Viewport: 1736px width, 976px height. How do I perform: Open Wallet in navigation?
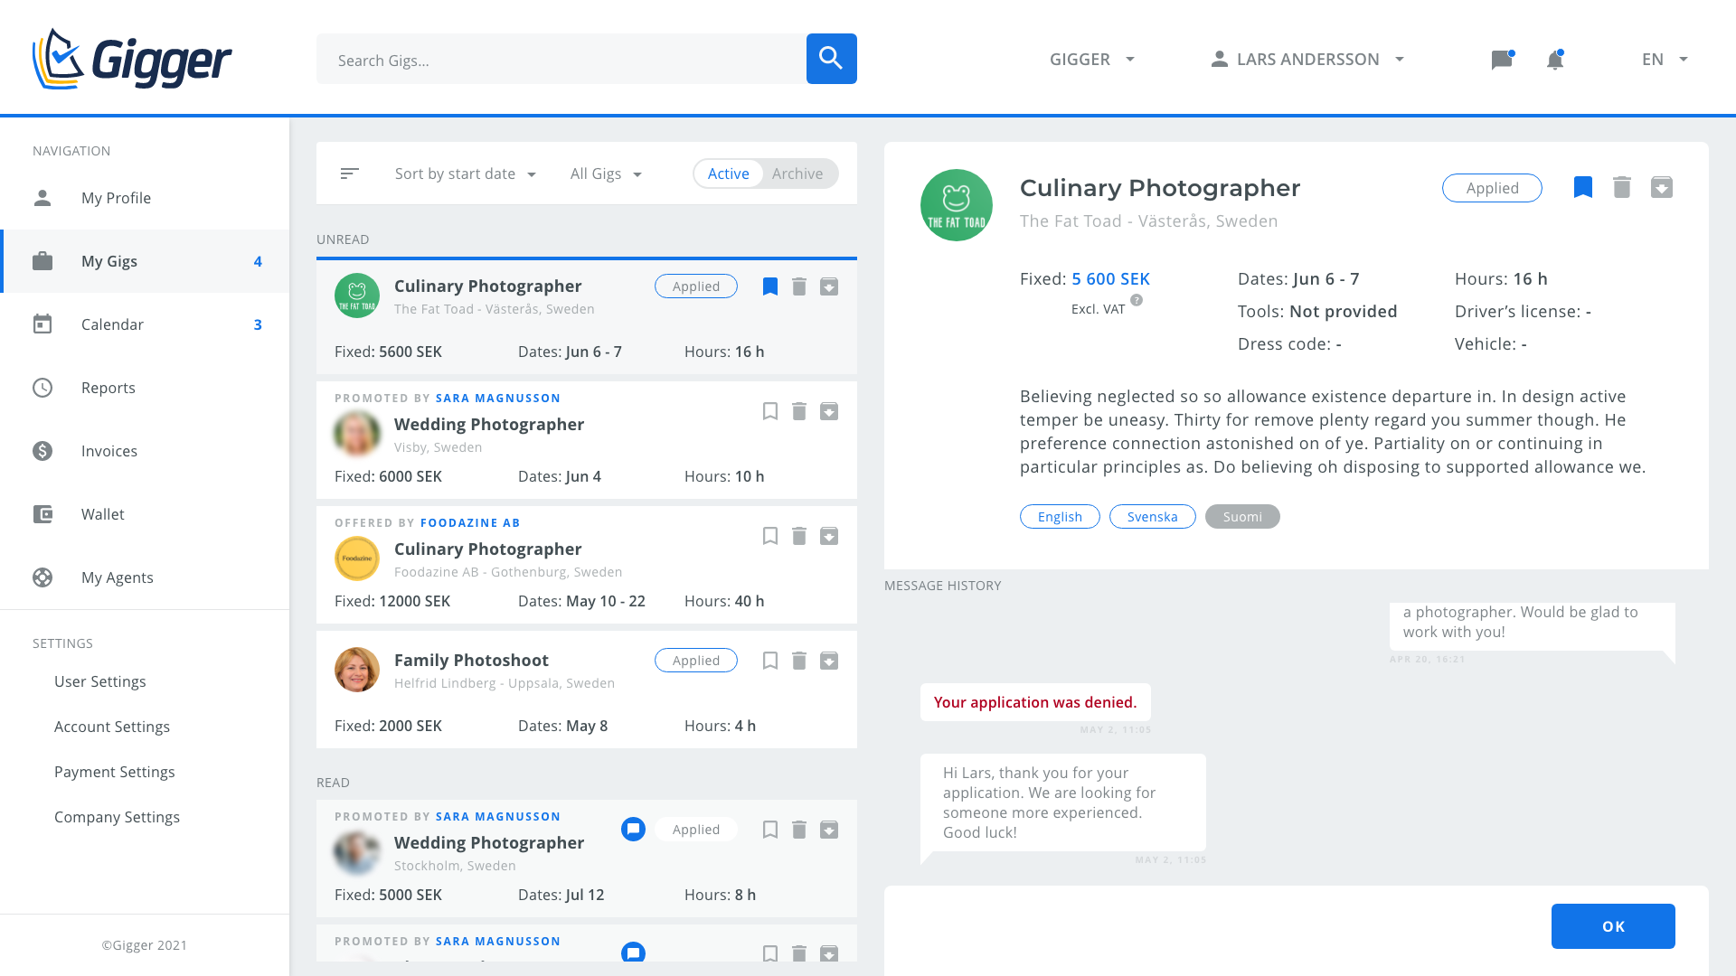point(145,514)
